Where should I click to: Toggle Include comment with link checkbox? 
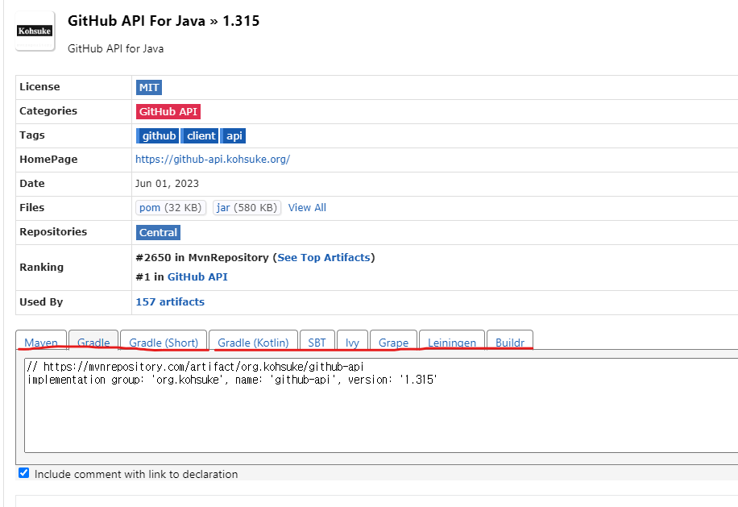coord(24,472)
